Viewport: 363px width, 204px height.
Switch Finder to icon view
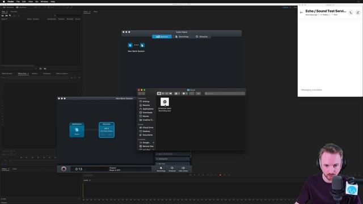pyautogui.click(x=159, y=93)
